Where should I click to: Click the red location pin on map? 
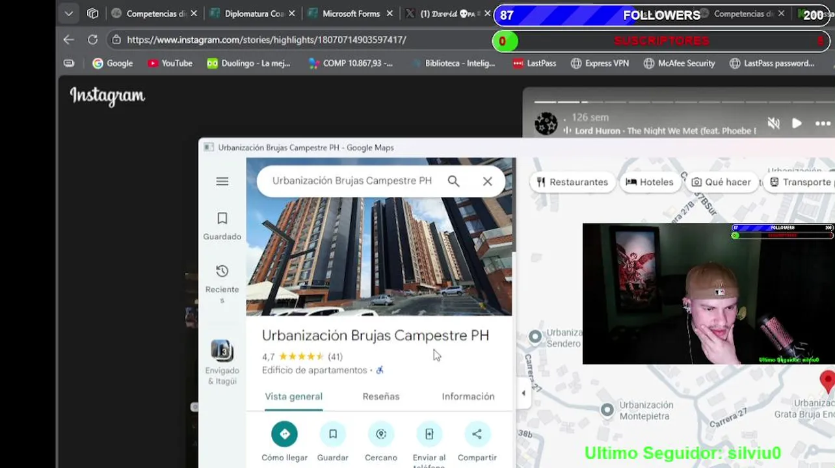pos(827,381)
